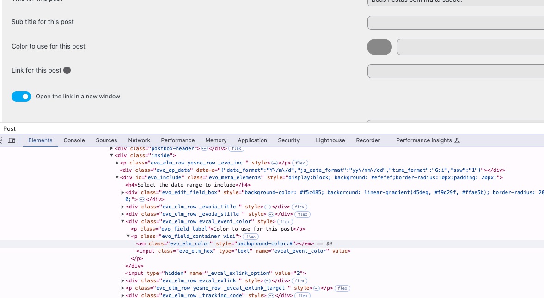Expand the postbox-header div node
This screenshot has height=298, width=544.
[x=111, y=148]
